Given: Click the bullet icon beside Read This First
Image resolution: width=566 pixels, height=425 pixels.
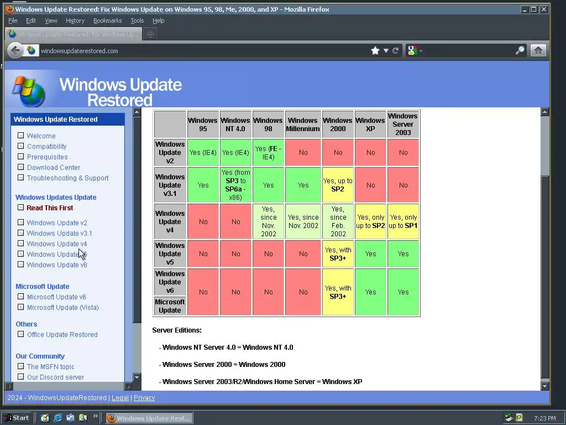Looking at the screenshot, I should coord(20,208).
